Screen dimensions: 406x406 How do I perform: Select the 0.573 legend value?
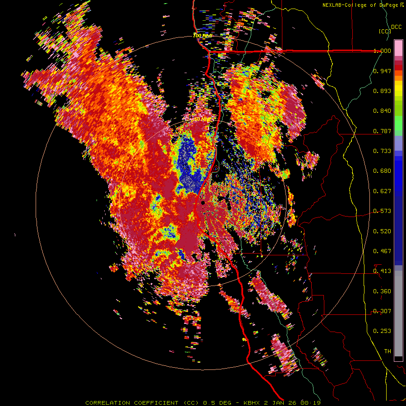coord(382,211)
